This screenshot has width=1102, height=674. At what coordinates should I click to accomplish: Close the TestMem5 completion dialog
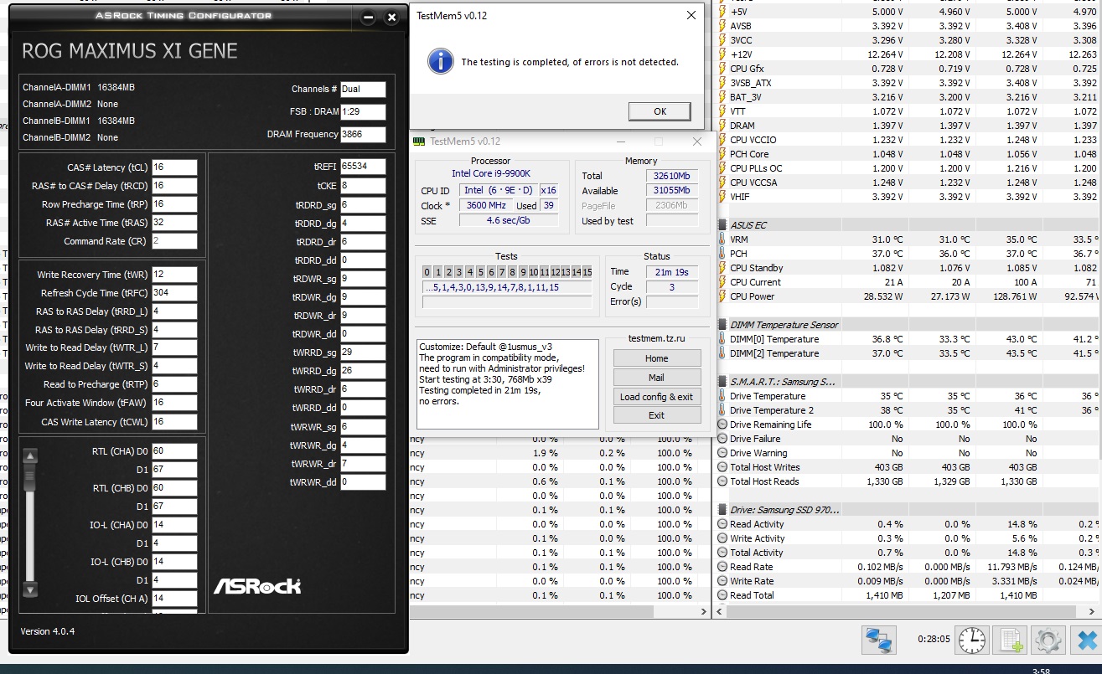pyautogui.click(x=691, y=15)
